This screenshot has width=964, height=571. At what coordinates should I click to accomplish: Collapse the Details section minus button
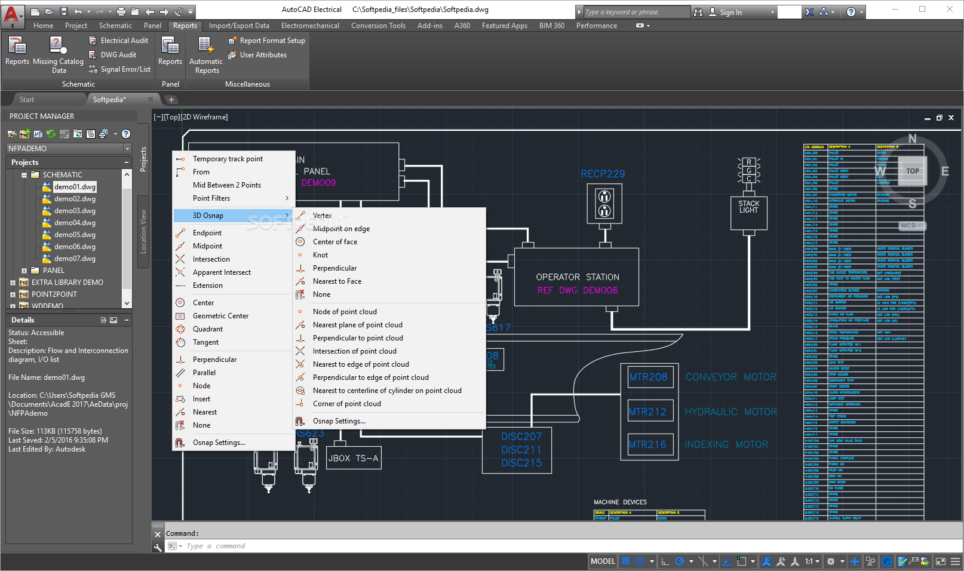(x=127, y=320)
